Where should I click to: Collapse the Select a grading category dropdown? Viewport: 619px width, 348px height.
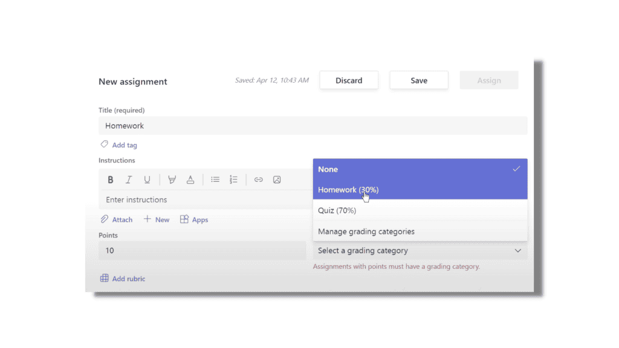(420, 251)
